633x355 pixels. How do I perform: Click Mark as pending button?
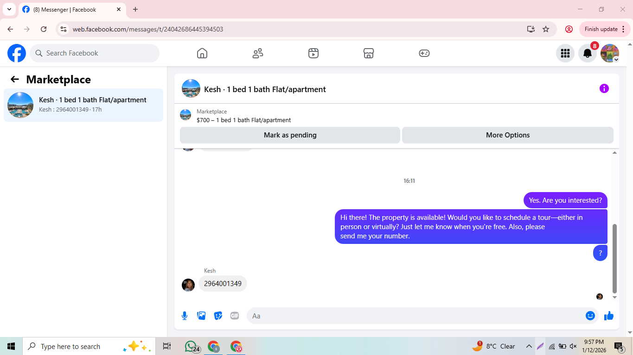(x=290, y=135)
